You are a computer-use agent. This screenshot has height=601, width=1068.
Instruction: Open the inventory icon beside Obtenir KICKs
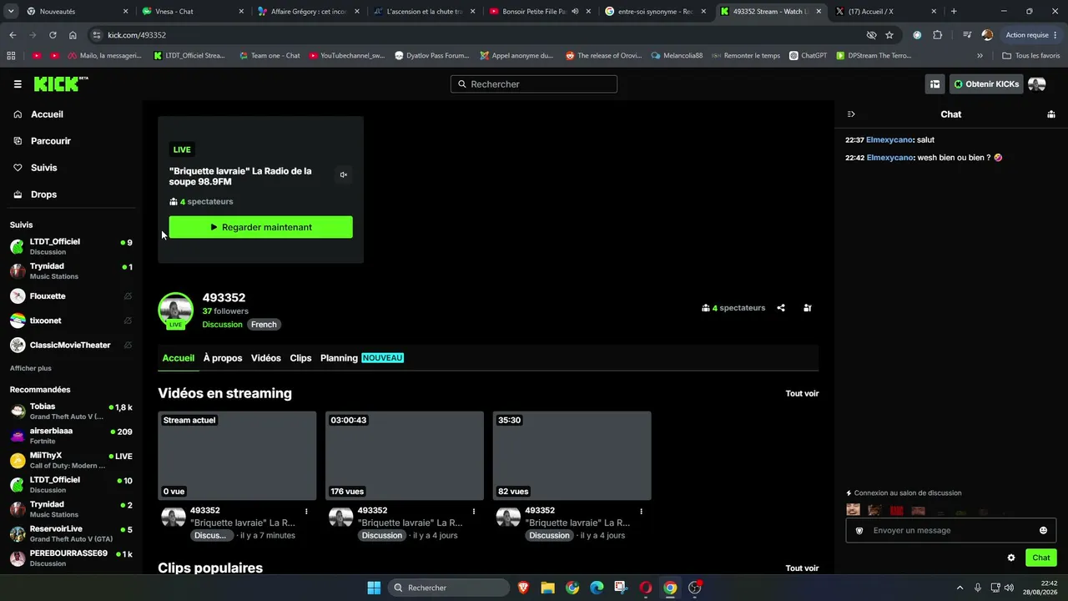[x=934, y=84]
